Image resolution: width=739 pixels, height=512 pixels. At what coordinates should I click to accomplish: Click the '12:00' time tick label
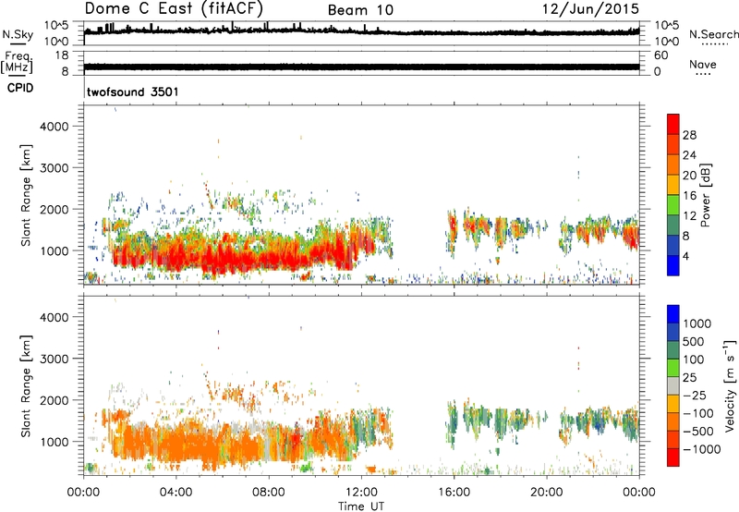[361, 493]
